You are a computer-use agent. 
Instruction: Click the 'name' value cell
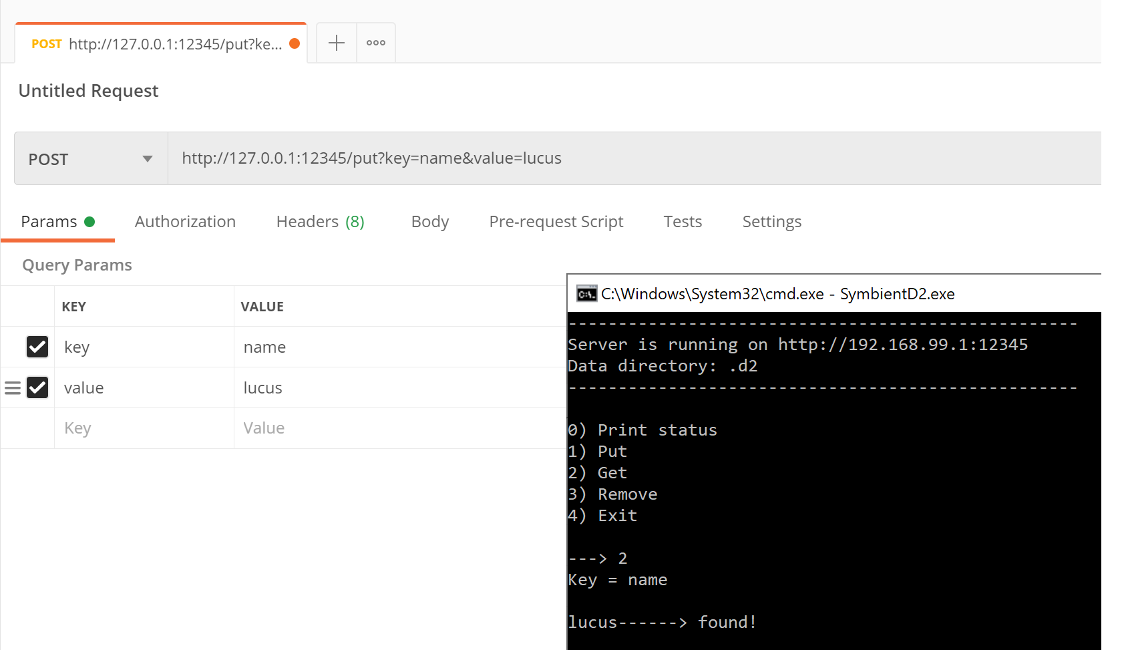264,347
